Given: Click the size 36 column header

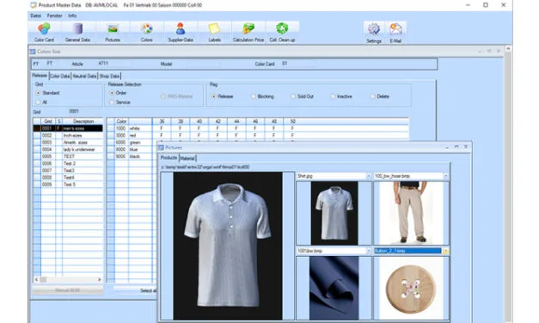Looking at the screenshot, I should coord(162,121).
